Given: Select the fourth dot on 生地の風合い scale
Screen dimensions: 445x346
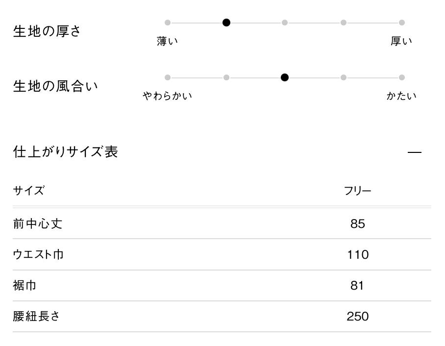Looking at the screenshot, I should tap(344, 77).
